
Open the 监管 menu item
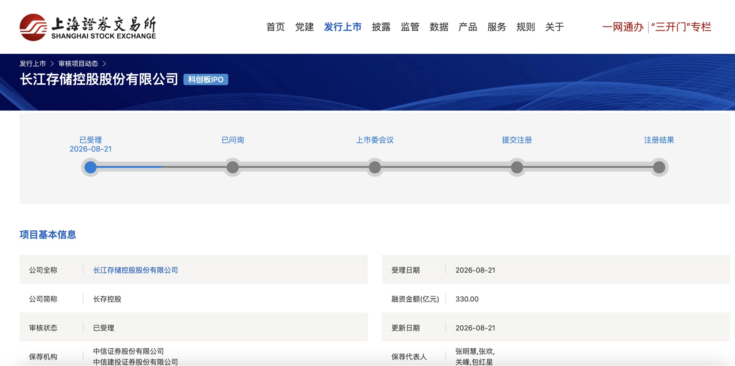410,27
